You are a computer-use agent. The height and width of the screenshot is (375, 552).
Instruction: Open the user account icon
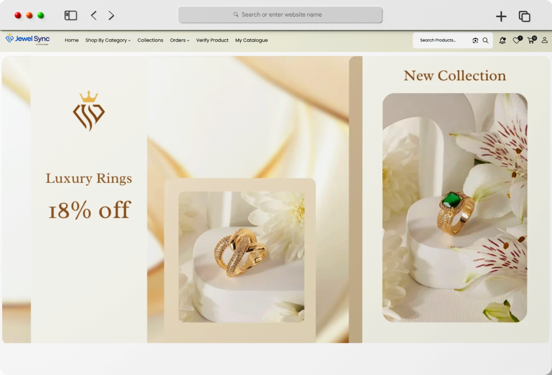point(544,40)
